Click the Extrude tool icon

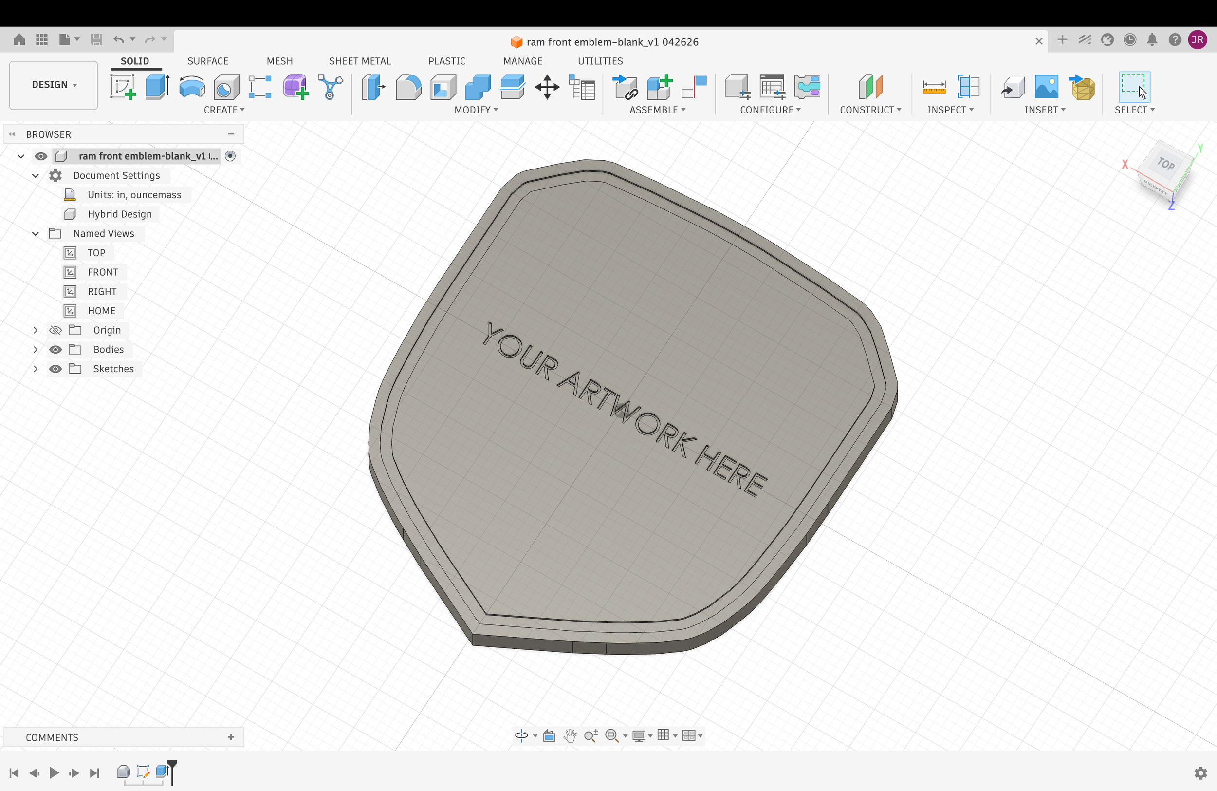pos(158,87)
